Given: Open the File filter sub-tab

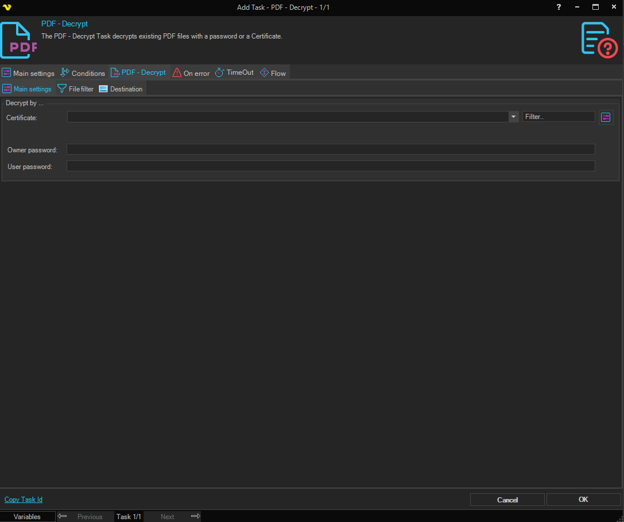Looking at the screenshot, I should [76, 89].
